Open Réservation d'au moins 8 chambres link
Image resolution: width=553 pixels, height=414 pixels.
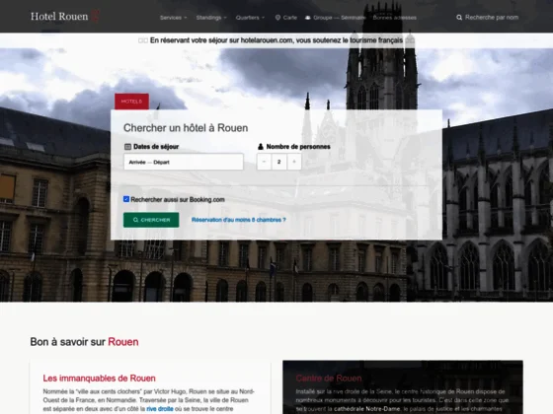coord(238,220)
